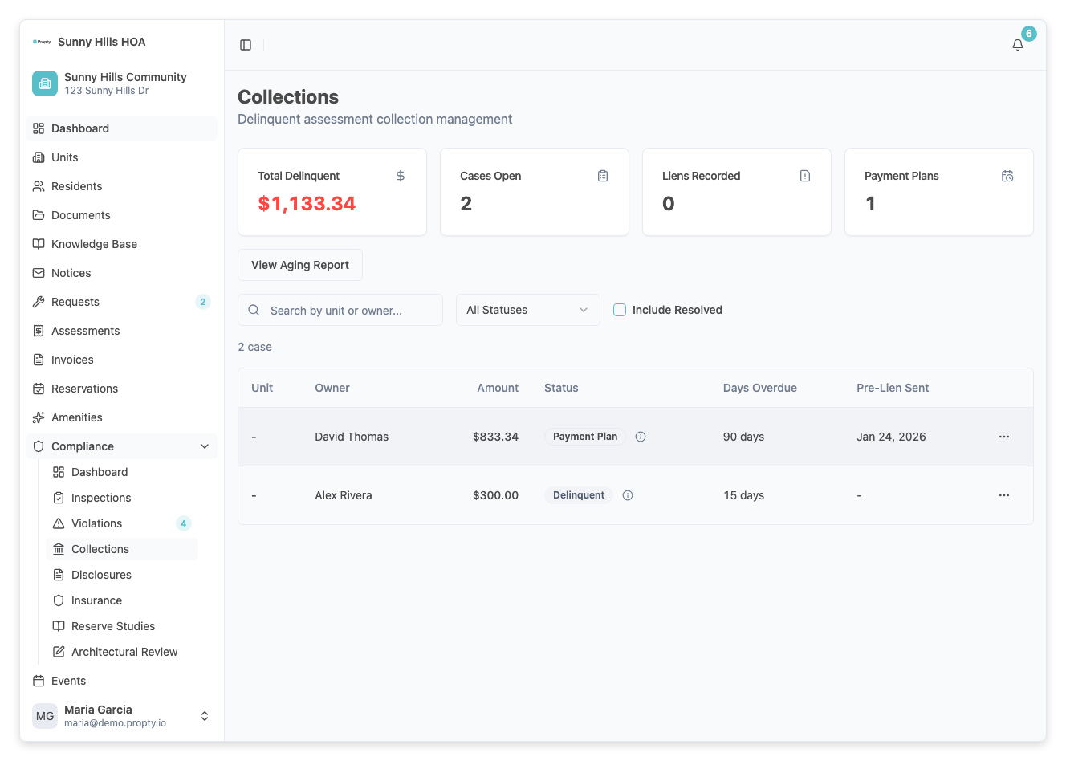Click the Events calendar icon
The width and height of the screenshot is (1066, 761).
click(39, 681)
